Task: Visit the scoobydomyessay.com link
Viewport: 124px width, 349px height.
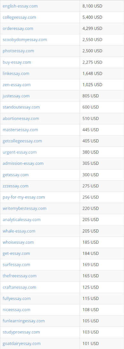Action: click(25, 40)
